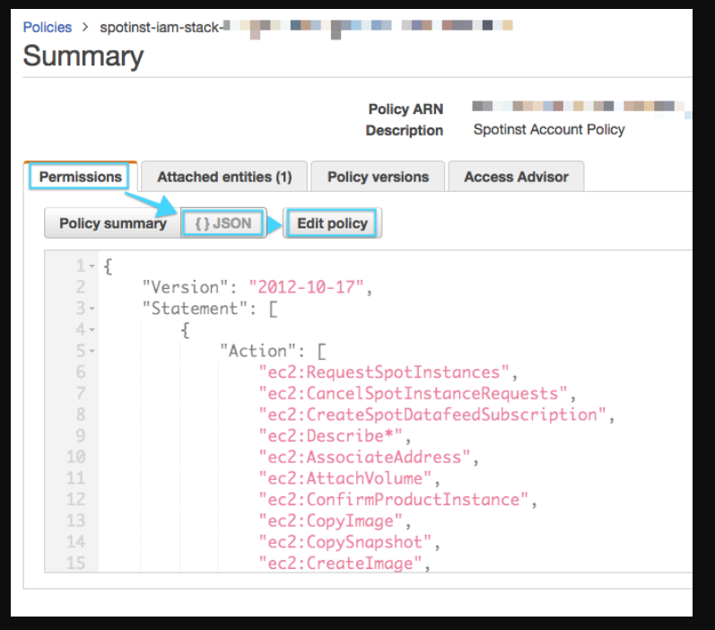Go to the Access Advisor tab
This screenshot has width=715, height=630.
pos(516,177)
